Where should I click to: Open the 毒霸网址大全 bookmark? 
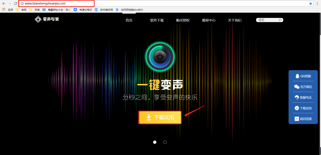click(56, 9)
